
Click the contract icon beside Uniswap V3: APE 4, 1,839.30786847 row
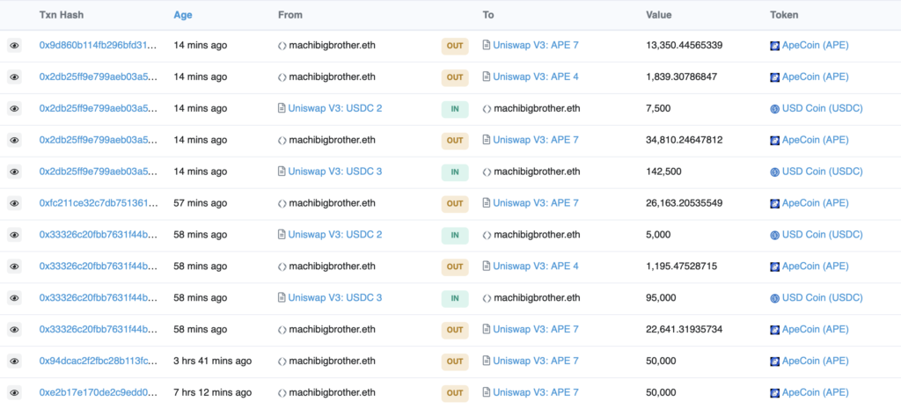pos(487,77)
